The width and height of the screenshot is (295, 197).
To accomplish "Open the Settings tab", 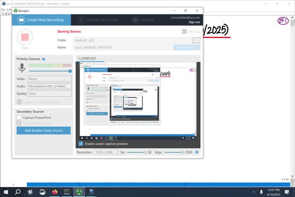I will click(x=143, y=20).
